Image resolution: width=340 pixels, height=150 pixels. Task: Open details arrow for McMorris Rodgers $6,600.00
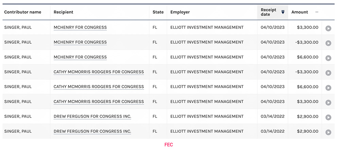(328, 88)
